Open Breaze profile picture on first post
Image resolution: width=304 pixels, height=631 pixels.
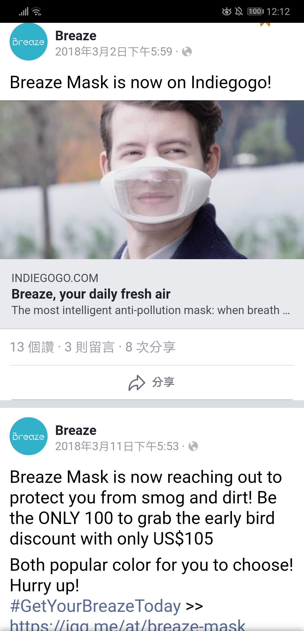(x=29, y=42)
